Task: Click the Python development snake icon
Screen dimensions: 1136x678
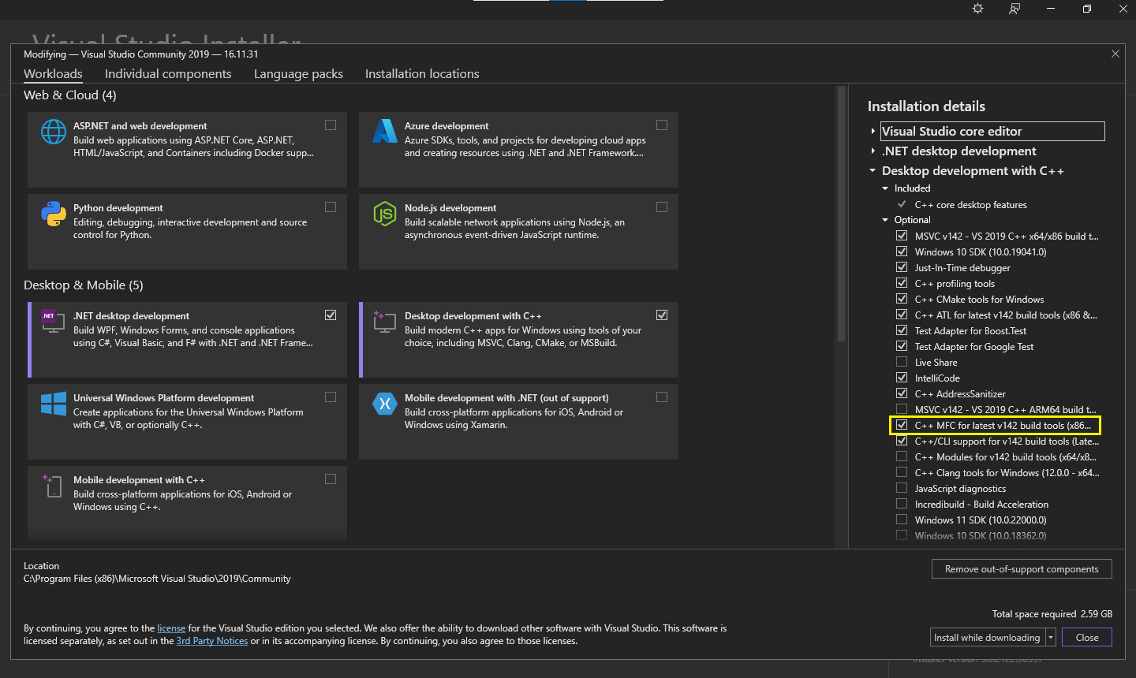Action: pos(54,214)
